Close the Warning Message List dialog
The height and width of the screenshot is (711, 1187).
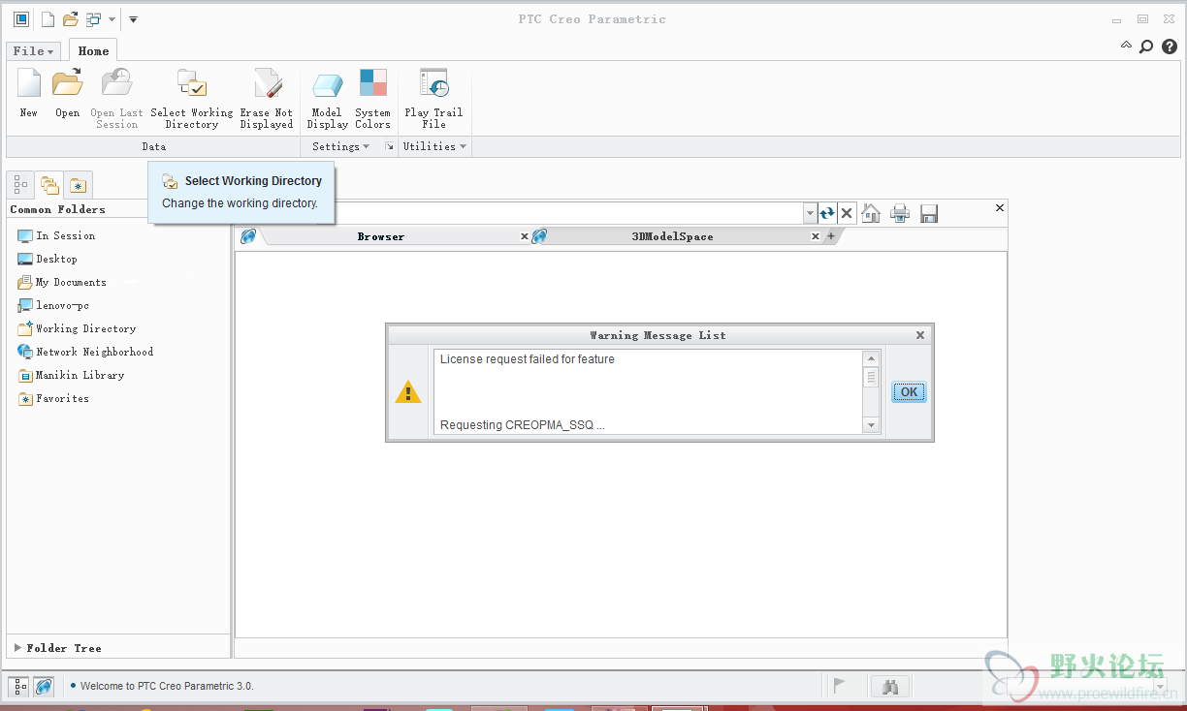(920, 335)
